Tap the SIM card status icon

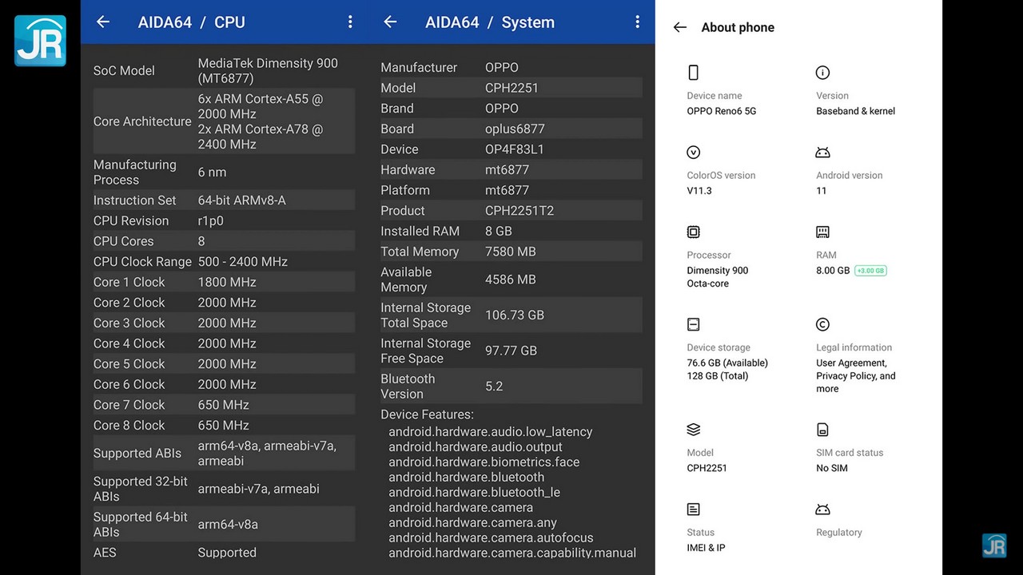pos(822,430)
